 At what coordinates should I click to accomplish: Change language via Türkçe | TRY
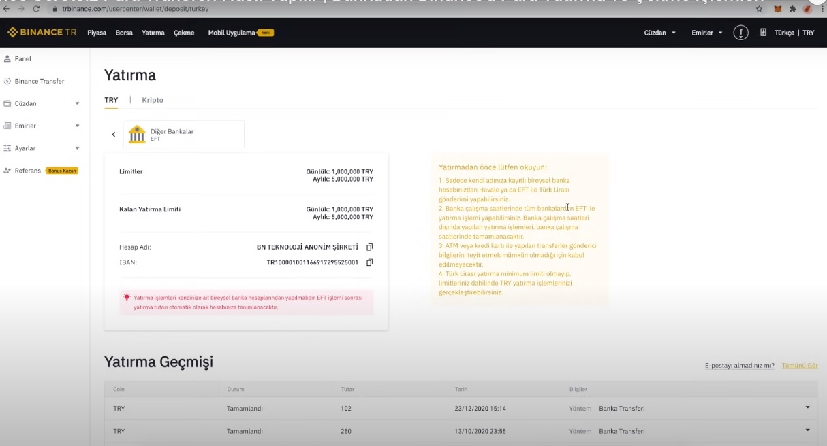click(794, 33)
